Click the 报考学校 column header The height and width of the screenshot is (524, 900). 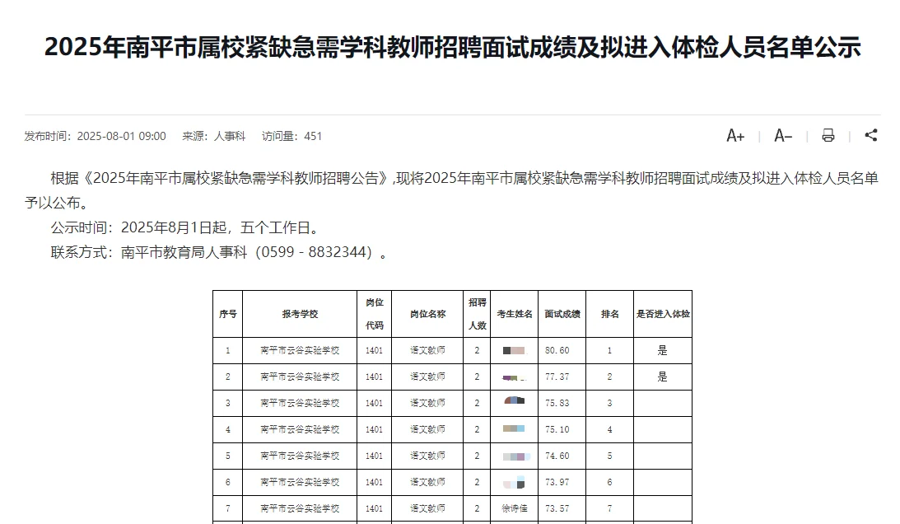tap(300, 314)
